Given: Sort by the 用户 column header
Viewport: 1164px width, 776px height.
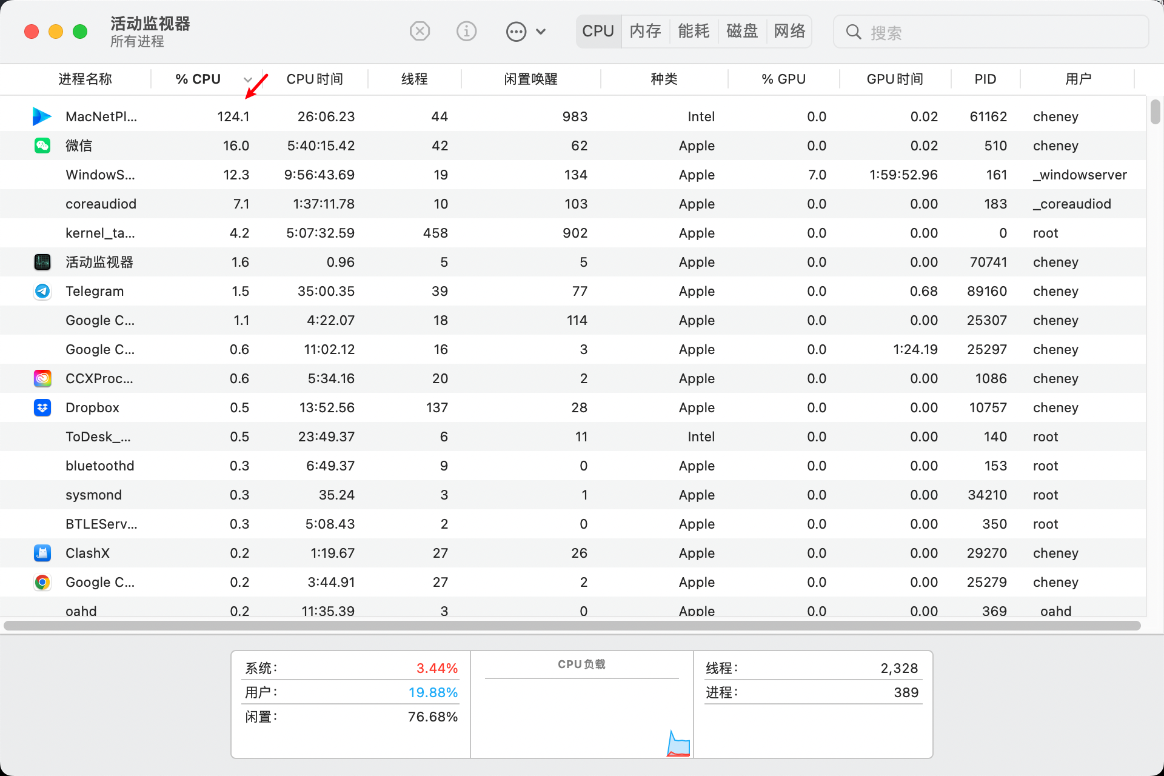Looking at the screenshot, I should [x=1078, y=79].
